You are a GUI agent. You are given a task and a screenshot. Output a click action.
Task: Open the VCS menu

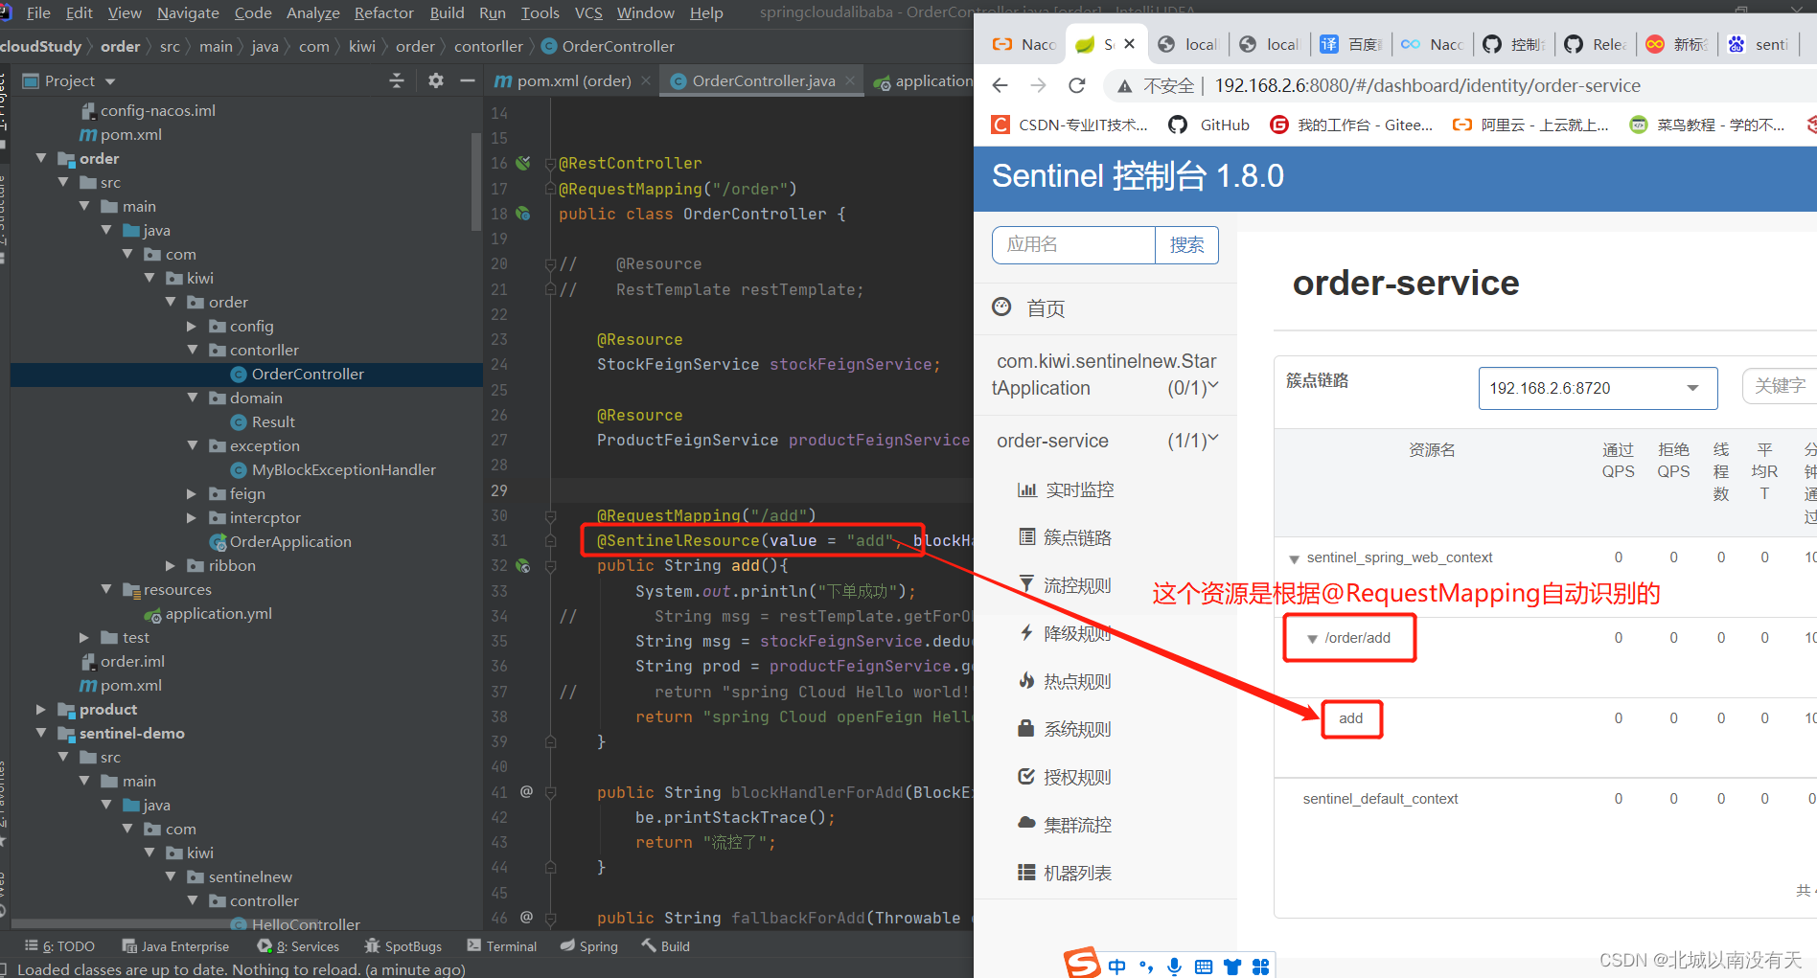588,12
